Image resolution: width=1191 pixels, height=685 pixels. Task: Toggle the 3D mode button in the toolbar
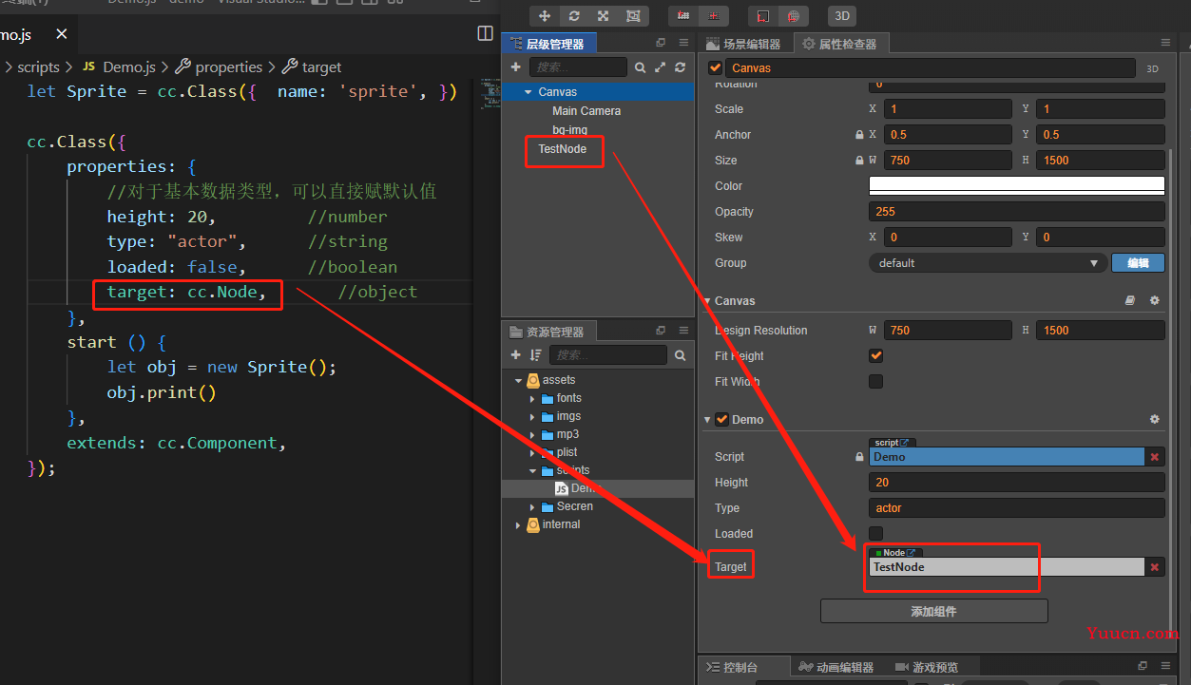(841, 16)
